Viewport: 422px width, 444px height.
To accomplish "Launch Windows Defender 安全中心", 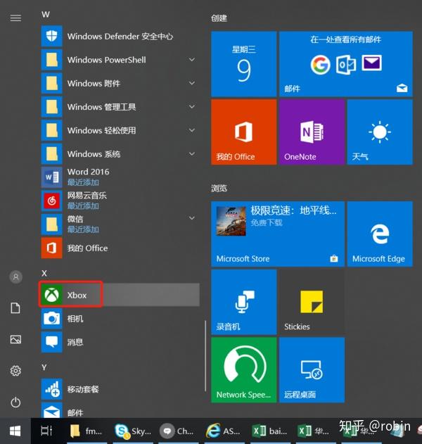I will (x=120, y=36).
